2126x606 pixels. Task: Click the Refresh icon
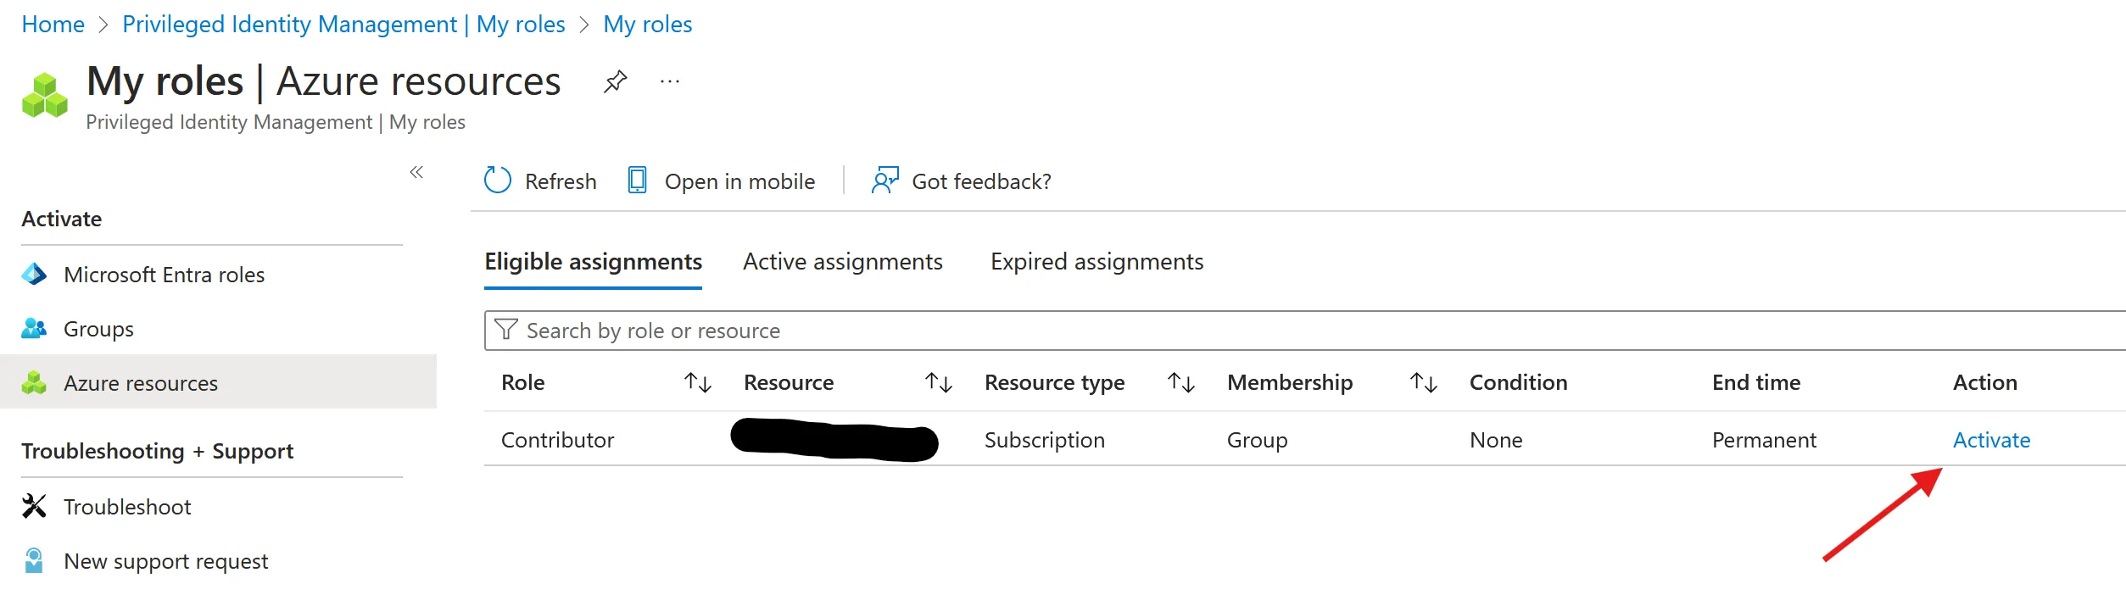(498, 181)
